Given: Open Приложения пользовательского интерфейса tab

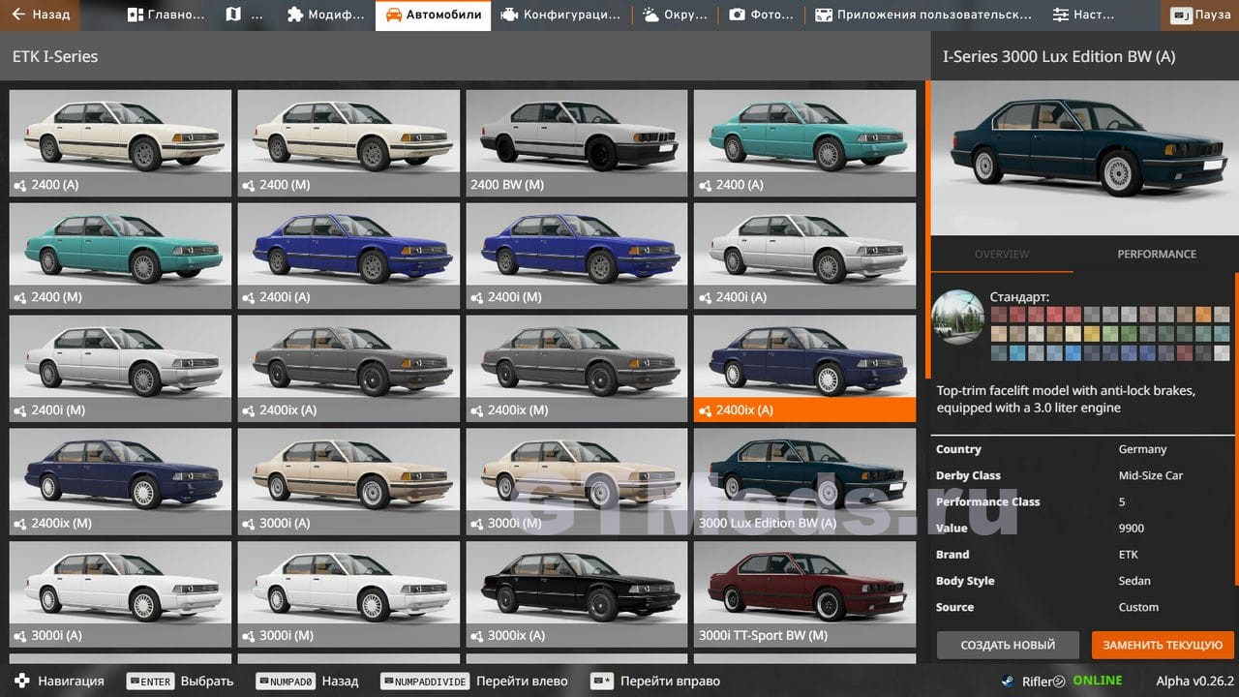Looking at the screenshot, I should point(922,15).
